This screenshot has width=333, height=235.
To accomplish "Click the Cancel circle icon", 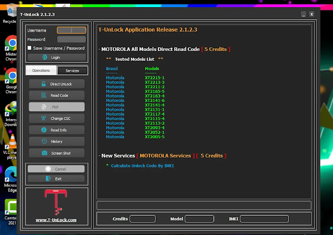I will tap(48, 169).
